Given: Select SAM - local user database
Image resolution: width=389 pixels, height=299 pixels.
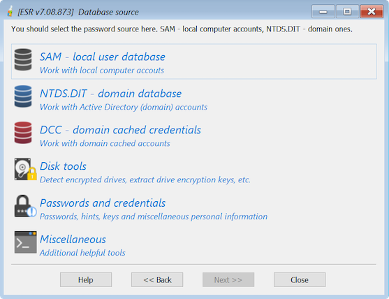Looking at the screenshot, I should (x=102, y=57).
